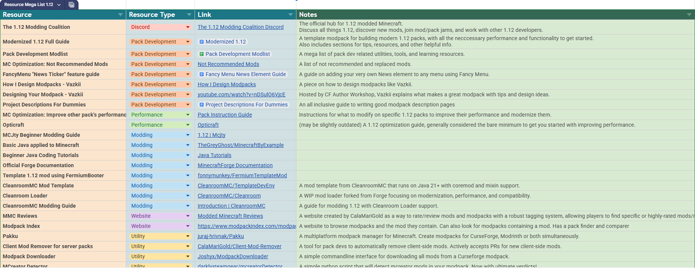Image resolution: width=695 pixels, height=268 pixels.
Task: Click the Docs icon in Project Descriptions For Dummies chip
Action: pyautogui.click(x=202, y=105)
